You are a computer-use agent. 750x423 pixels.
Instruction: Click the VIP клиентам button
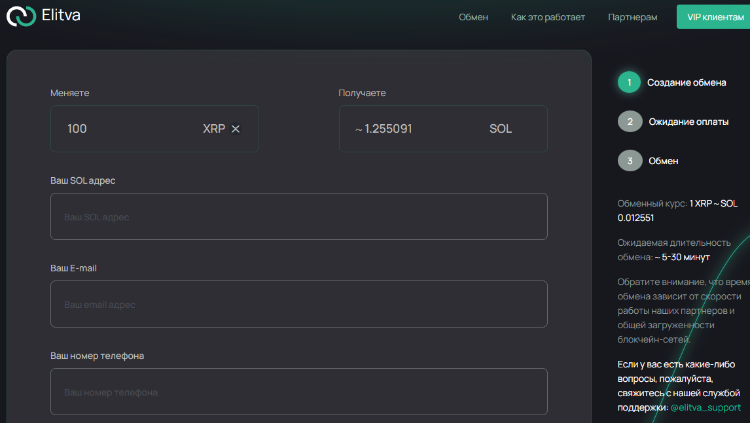point(713,17)
